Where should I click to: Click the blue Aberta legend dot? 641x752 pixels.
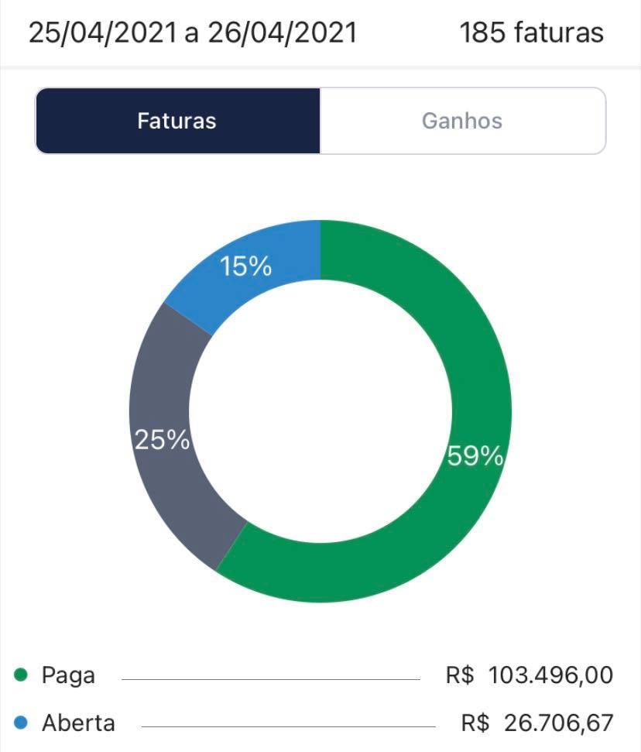coord(21,723)
